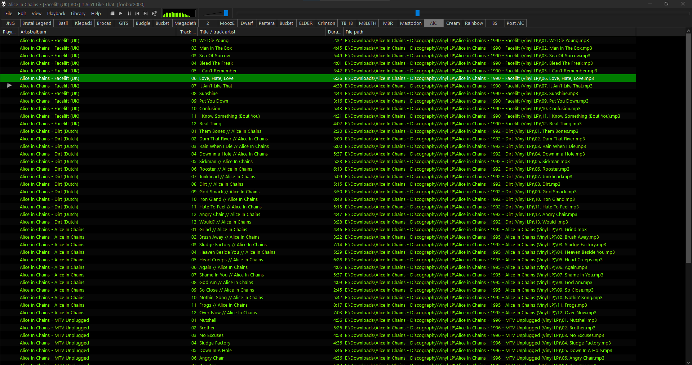The height and width of the screenshot is (365, 692).
Task: Switch to the Pantera playlist tab
Action: point(267,23)
